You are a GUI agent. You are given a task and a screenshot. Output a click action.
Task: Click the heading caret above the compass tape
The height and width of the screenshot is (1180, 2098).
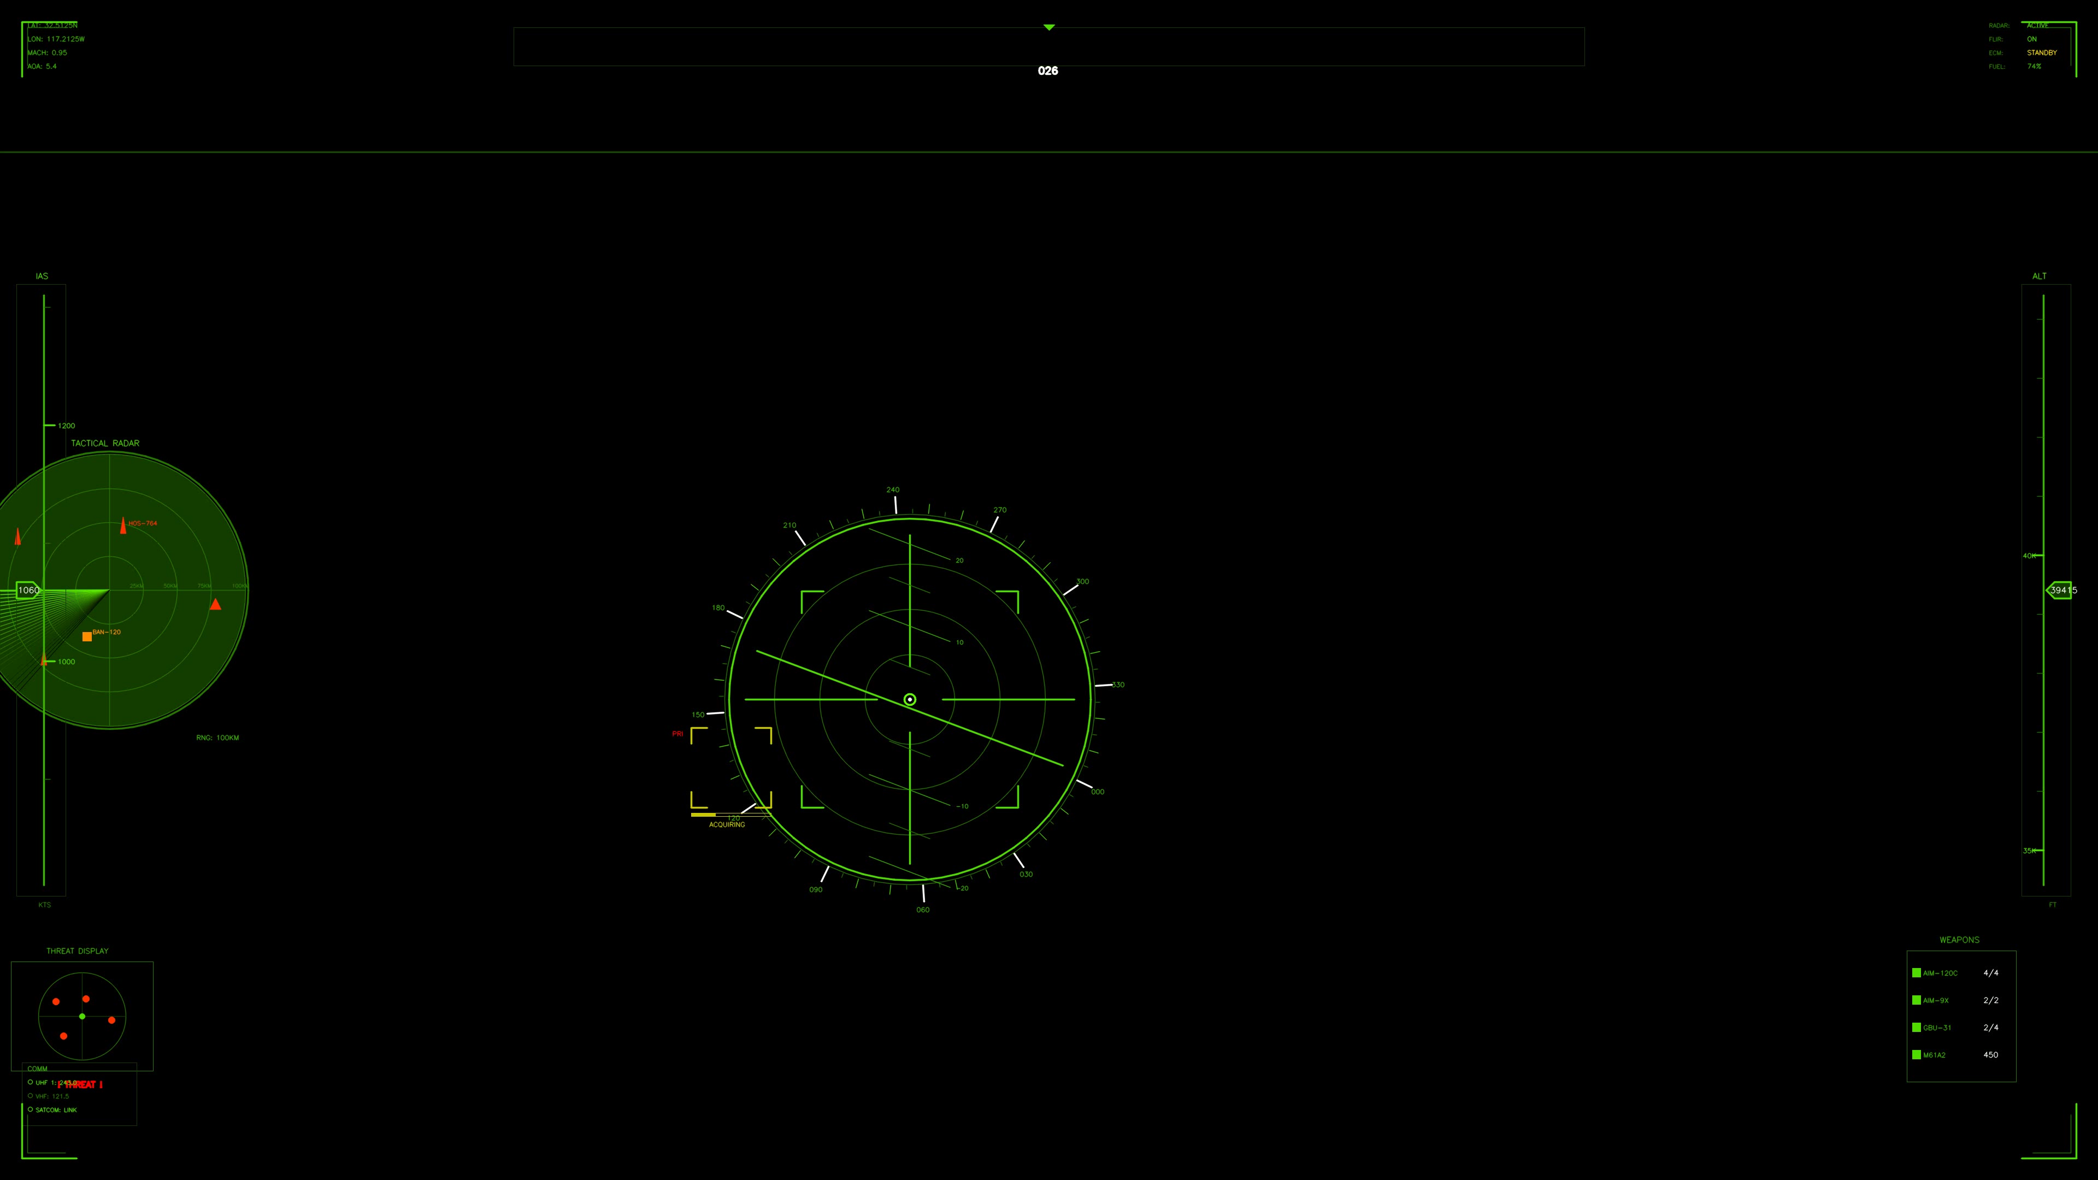(1048, 27)
